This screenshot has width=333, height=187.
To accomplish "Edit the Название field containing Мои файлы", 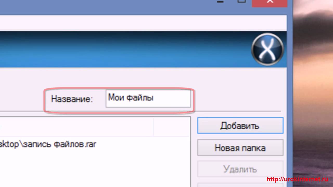I will click(x=148, y=98).
